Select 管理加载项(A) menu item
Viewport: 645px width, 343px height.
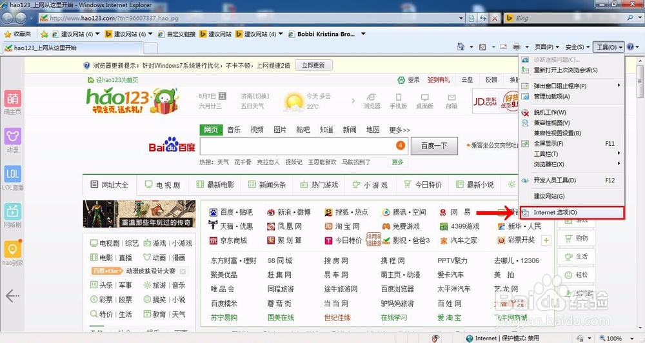[571, 96]
